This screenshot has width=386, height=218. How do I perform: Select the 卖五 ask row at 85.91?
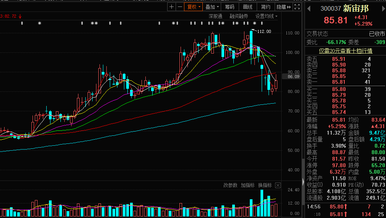click(345, 59)
